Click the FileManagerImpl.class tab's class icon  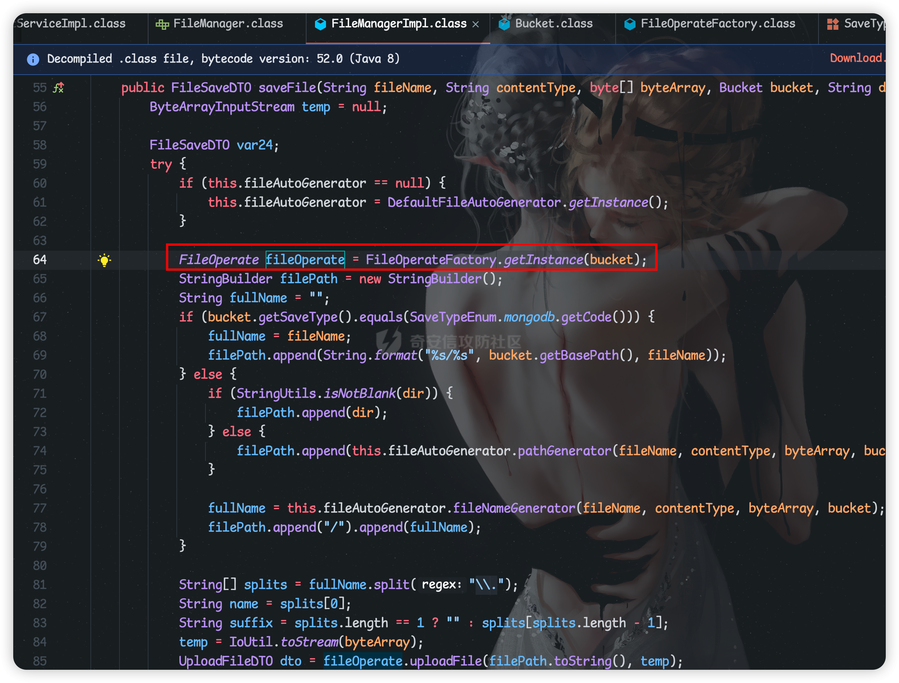[x=320, y=24]
